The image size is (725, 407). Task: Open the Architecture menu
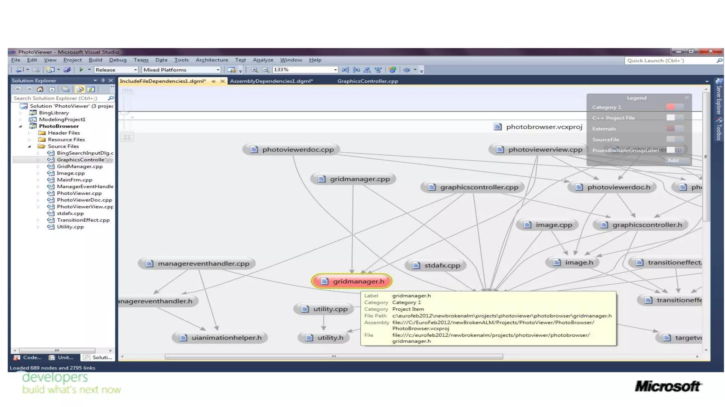tap(212, 60)
